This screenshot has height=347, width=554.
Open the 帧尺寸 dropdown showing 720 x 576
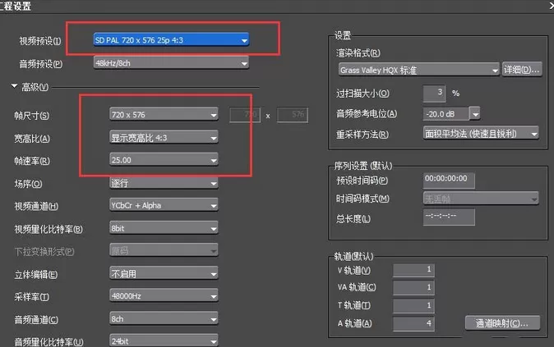(x=164, y=115)
